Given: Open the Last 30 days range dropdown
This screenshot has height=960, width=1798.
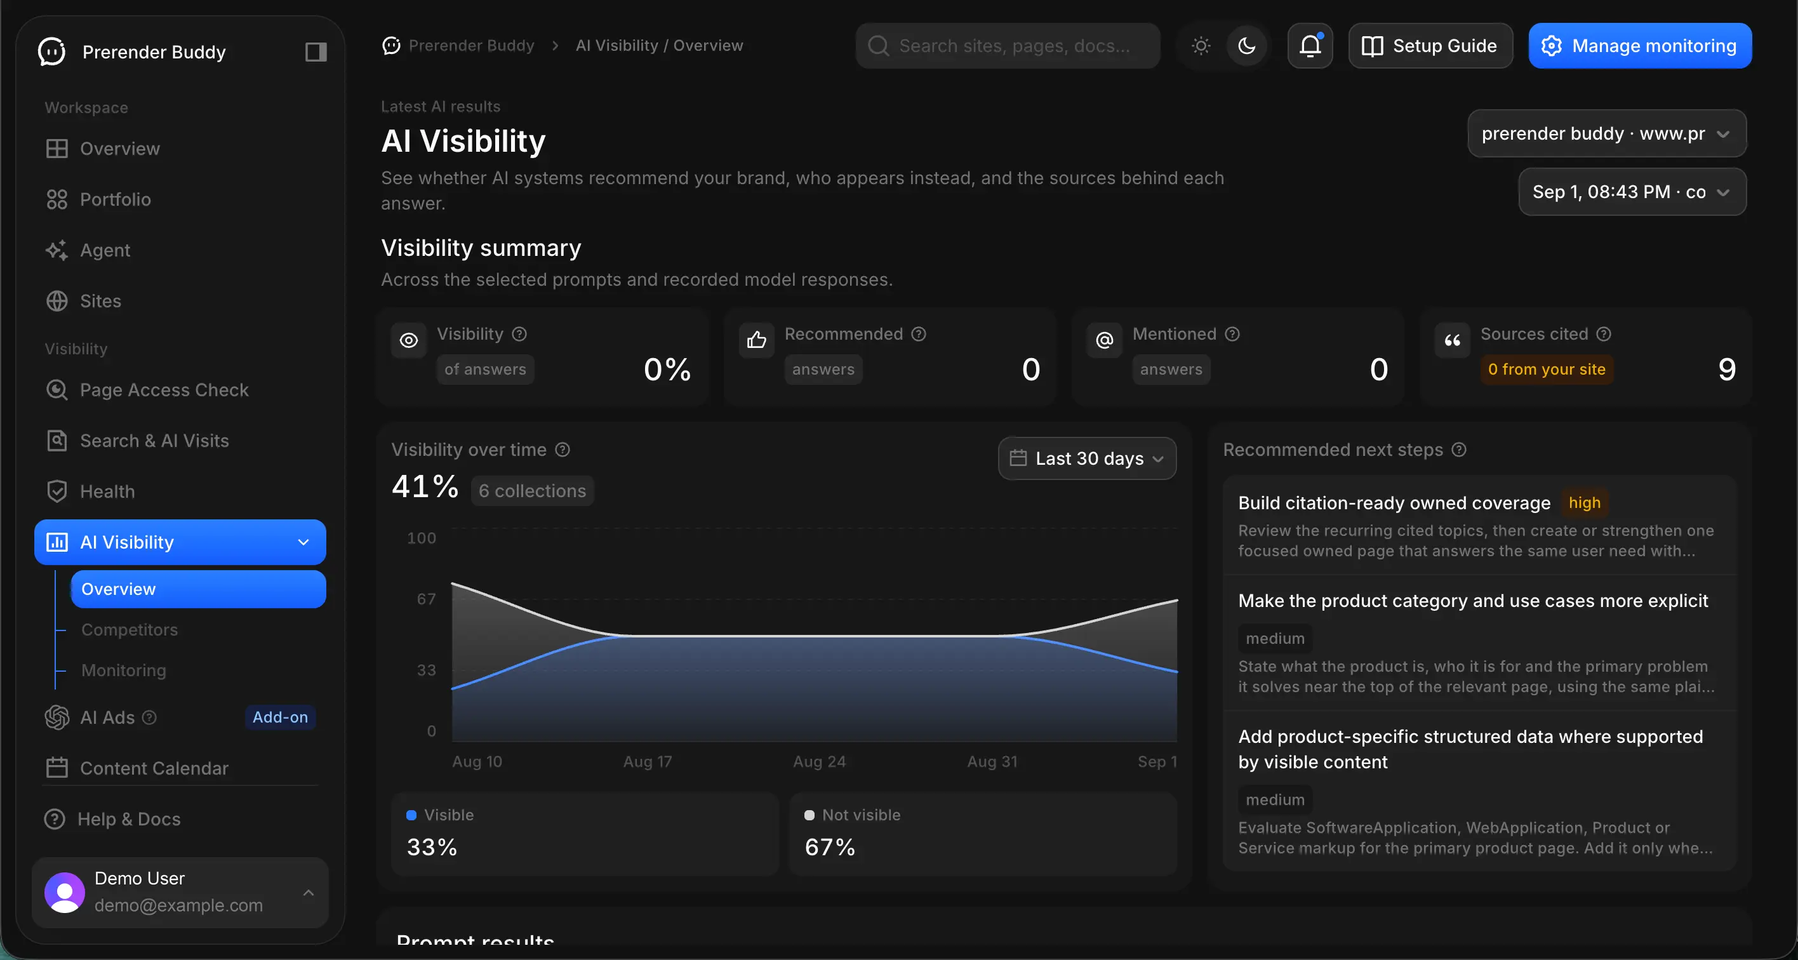Looking at the screenshot, I should [1087, 458].
